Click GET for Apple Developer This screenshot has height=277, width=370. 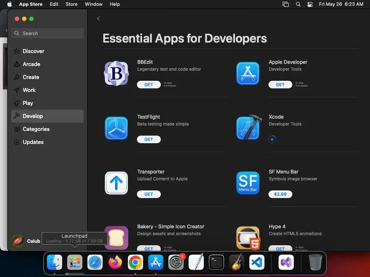click(280, 84)
